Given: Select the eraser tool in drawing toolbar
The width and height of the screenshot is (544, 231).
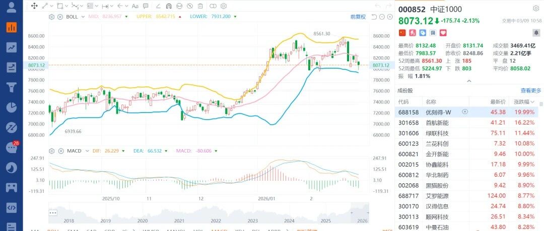Looking at the screenshot, I should click(158, 6).
